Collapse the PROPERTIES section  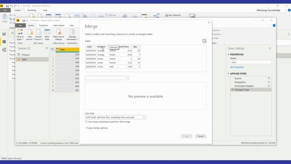[x=228, y=55]
